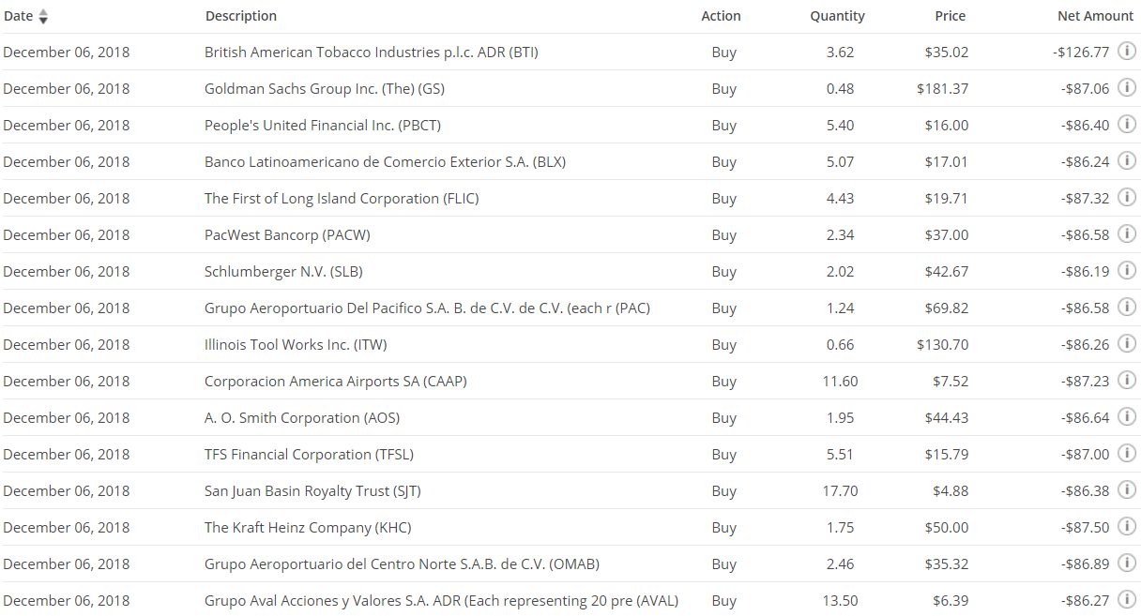
Task: Open info icon for Corporacion America Airports row
Action: pos(1126,380)
